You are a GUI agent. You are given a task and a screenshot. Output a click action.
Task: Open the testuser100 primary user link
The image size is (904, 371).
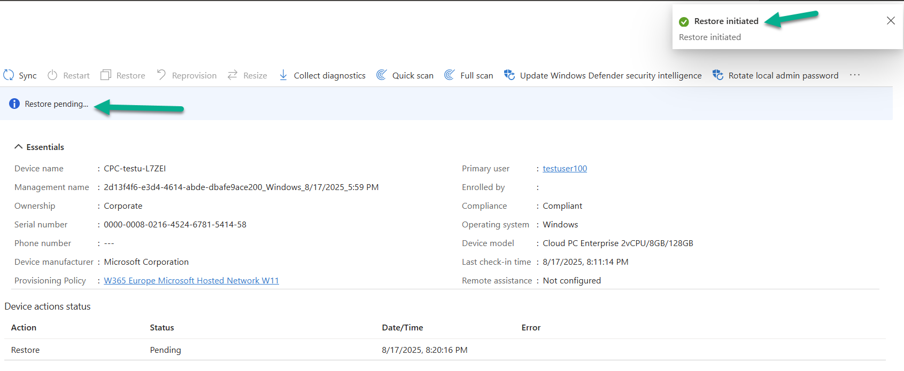tap(565, 169)
